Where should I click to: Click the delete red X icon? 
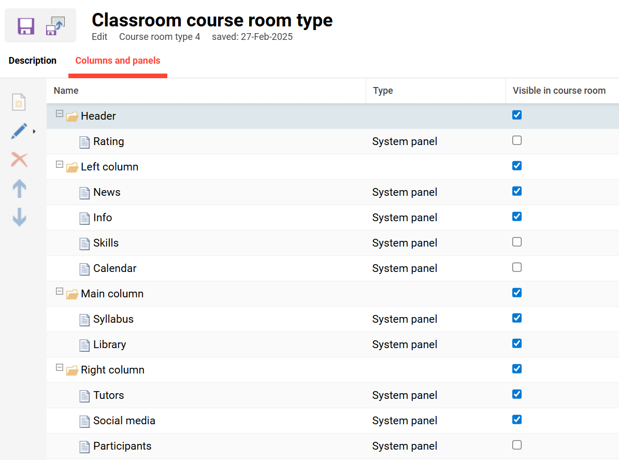click(19, 160)
